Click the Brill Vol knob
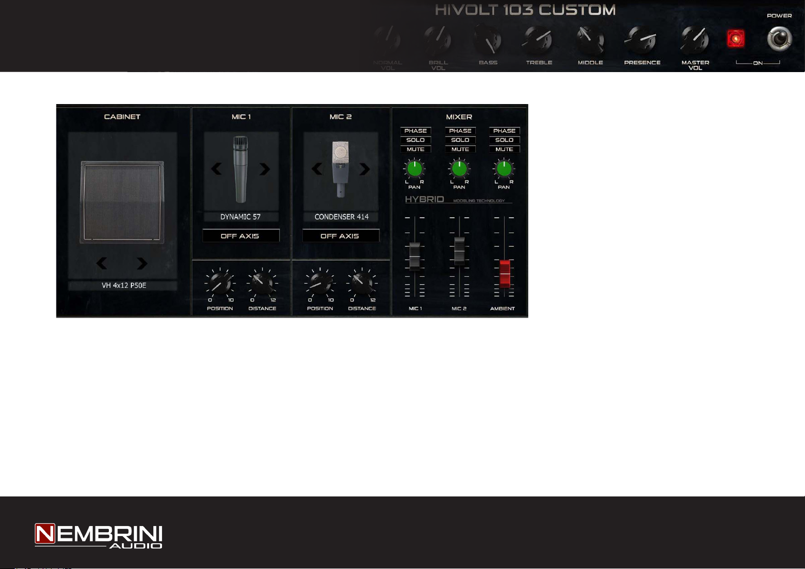Viewport: 805px width, 569px height. pos(438,40)
